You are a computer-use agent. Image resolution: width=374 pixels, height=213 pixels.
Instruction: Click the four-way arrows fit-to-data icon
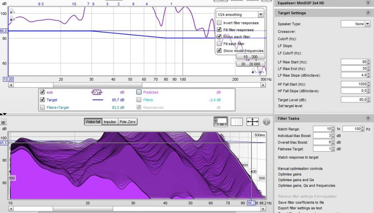pos(252,122)
